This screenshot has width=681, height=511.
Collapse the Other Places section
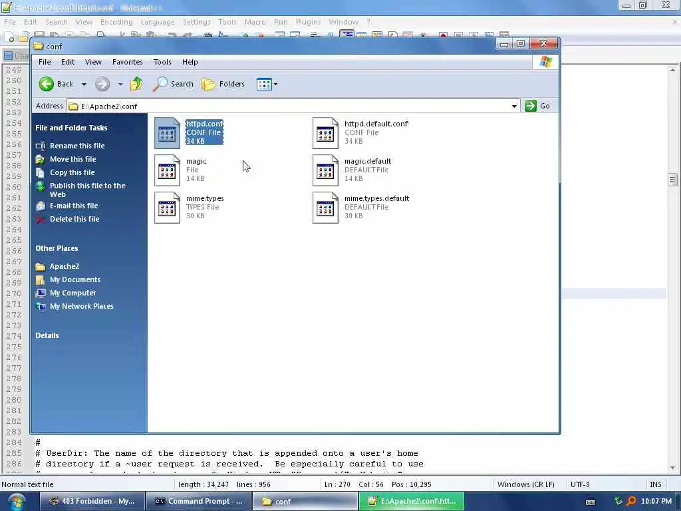57,249
